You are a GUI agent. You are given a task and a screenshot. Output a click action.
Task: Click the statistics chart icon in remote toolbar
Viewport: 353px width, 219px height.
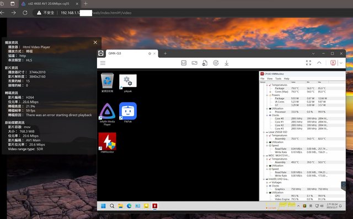point(184,63)
